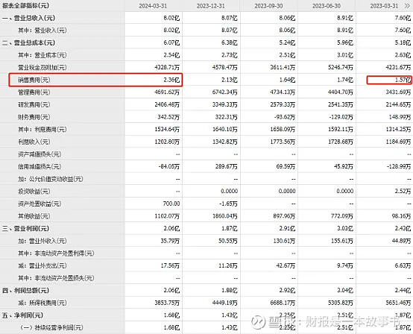Viewport: 413px width, 334px height.
Task: Click the double-arrow icon beside 2023-03-31
Action: coord(408,6)
